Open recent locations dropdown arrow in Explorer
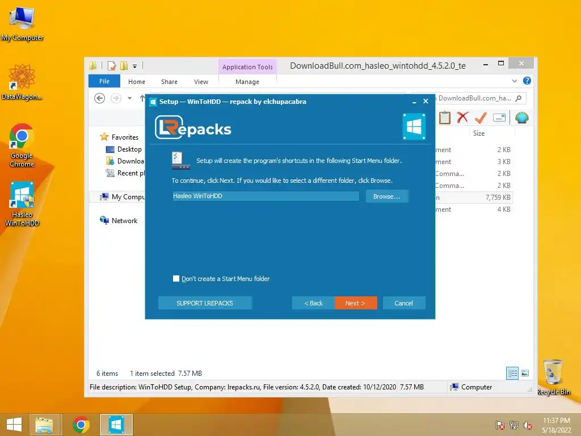581x436 pixels. [130, 98]
